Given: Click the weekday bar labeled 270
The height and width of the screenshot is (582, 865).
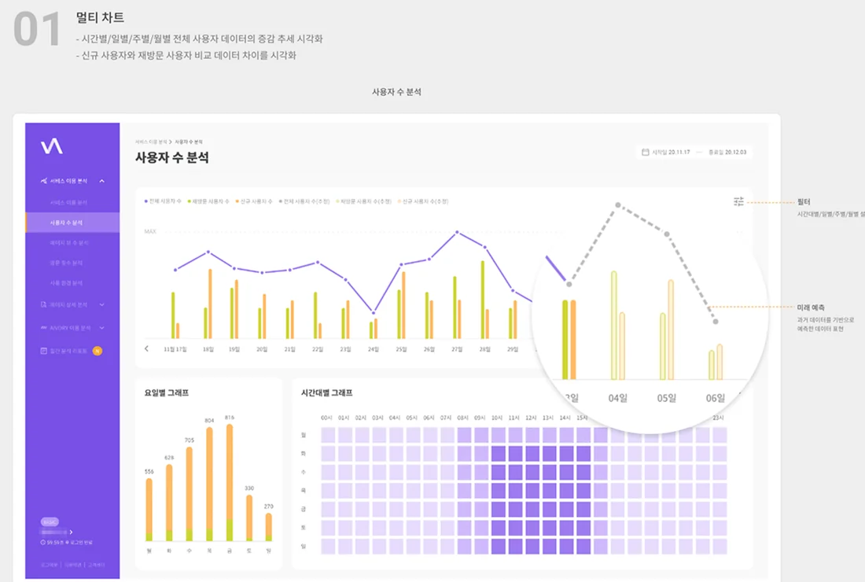Looking at the screenshot, I should [269, 527].
